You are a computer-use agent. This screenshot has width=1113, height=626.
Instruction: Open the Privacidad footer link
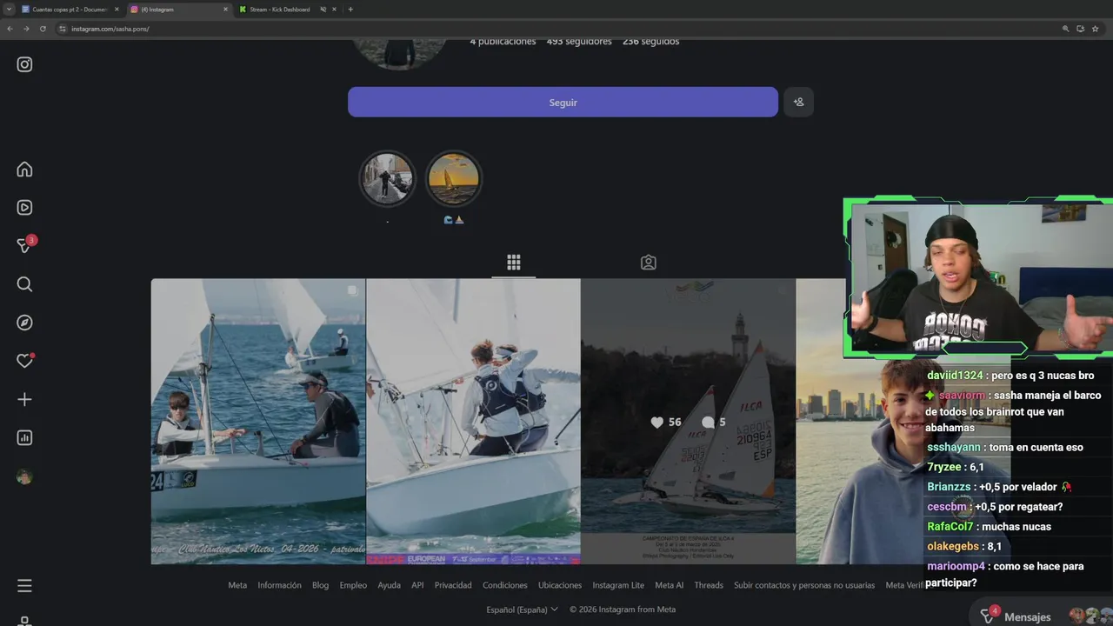453,585
